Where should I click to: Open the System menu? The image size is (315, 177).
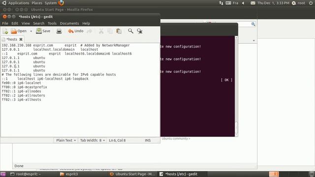point(51,3)
